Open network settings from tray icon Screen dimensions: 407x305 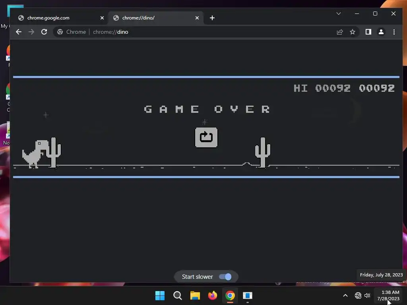[358, 295]
